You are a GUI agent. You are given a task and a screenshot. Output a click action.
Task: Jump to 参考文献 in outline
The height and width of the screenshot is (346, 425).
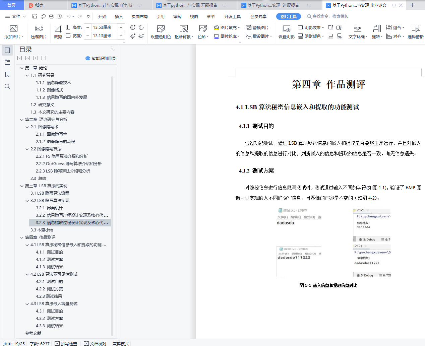(33, 333)
